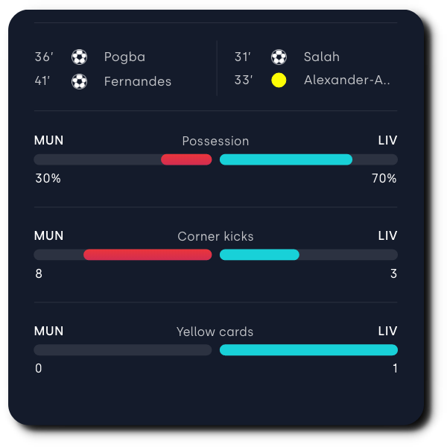
Task: Click the cyan LIV possession bar
Action: pyautogui.click(x=286, y=159)
